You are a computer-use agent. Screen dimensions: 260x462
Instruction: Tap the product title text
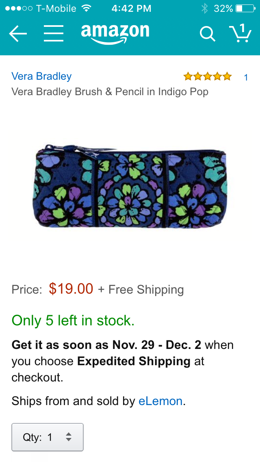point(110,92)
